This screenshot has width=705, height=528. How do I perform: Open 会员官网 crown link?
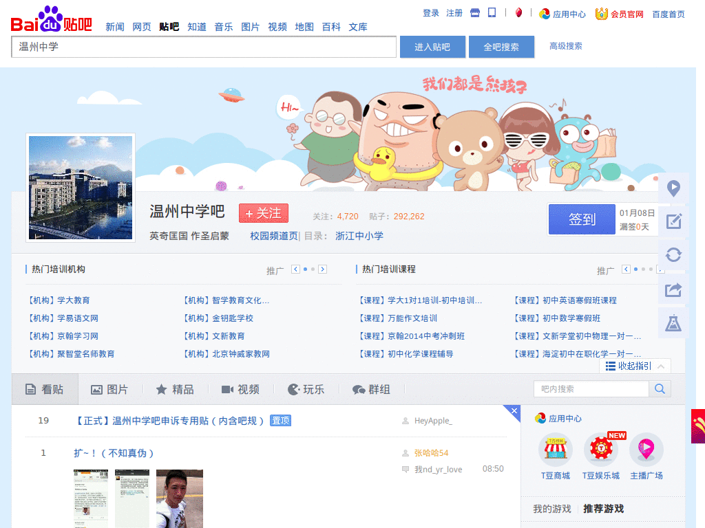click(619, 14)
